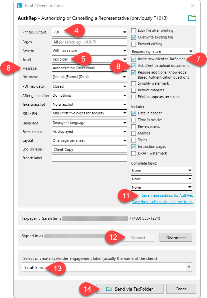Open the Language dropdown
This screenshot has height=298, width=207.
coord(89,123)
